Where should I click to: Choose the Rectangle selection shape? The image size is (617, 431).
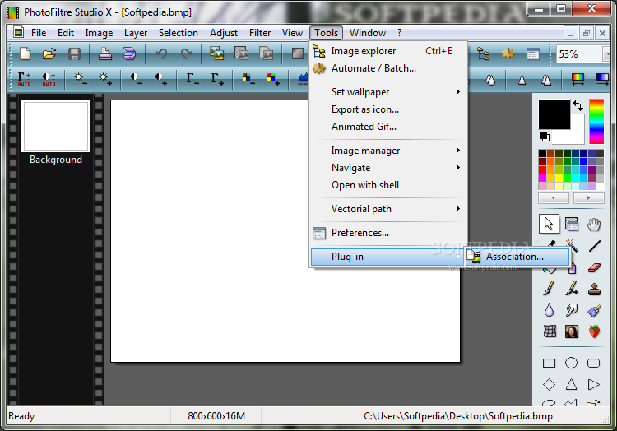(549, 363)
